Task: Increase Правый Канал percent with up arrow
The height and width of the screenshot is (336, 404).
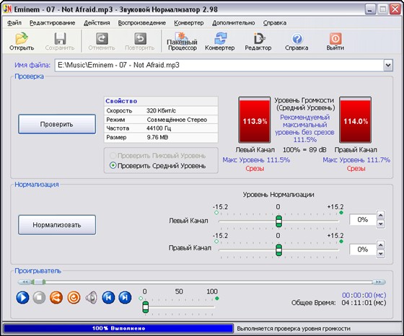Action: 381,244
